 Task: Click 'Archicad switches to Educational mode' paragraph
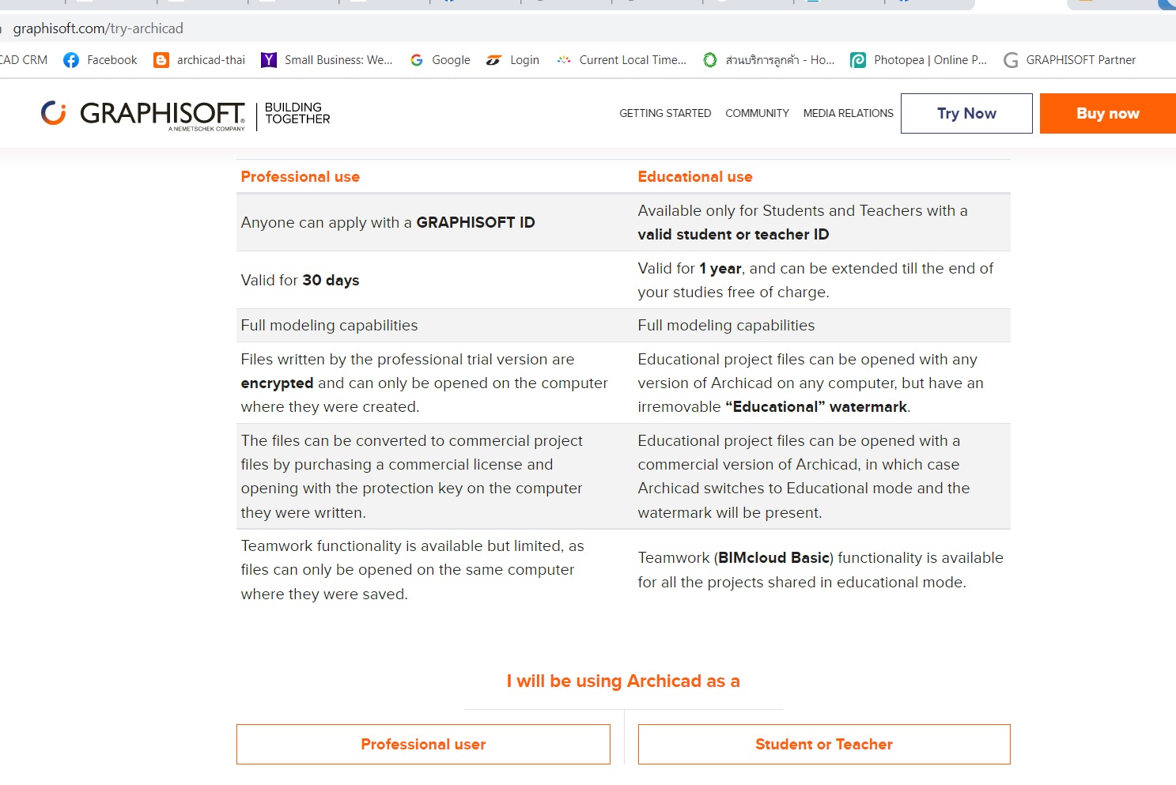pyautogui.click(x=804, y=476)
